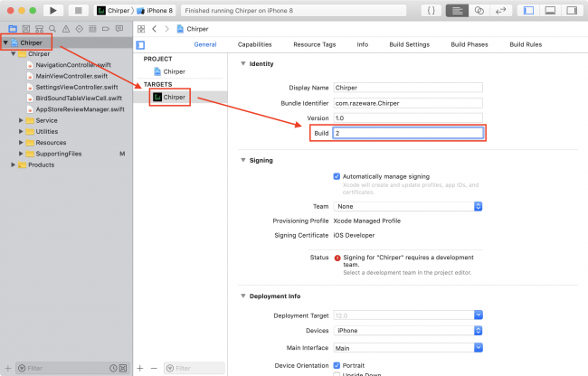Click the Build number field
This screenshot has height=376, width=588.
pyautogui.click(x=408, y=133)
